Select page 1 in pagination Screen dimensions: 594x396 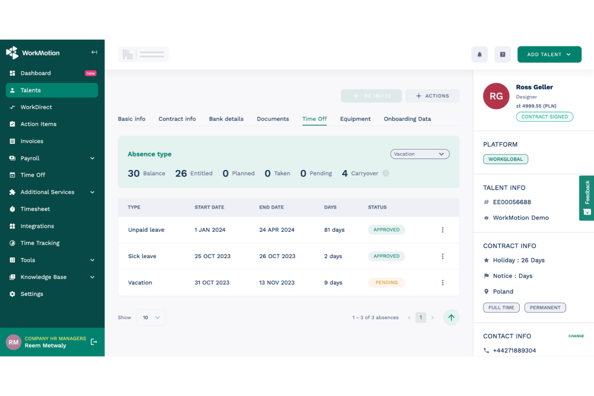(421, 317)
